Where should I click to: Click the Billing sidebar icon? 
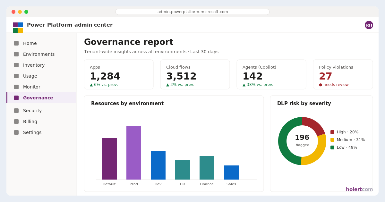(16, 122)
